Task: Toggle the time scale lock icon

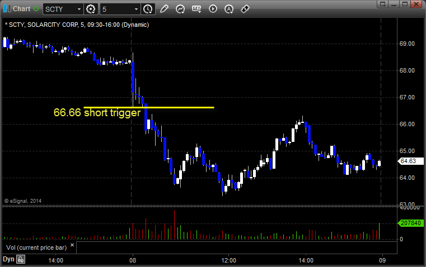Action: click(21, 259)
